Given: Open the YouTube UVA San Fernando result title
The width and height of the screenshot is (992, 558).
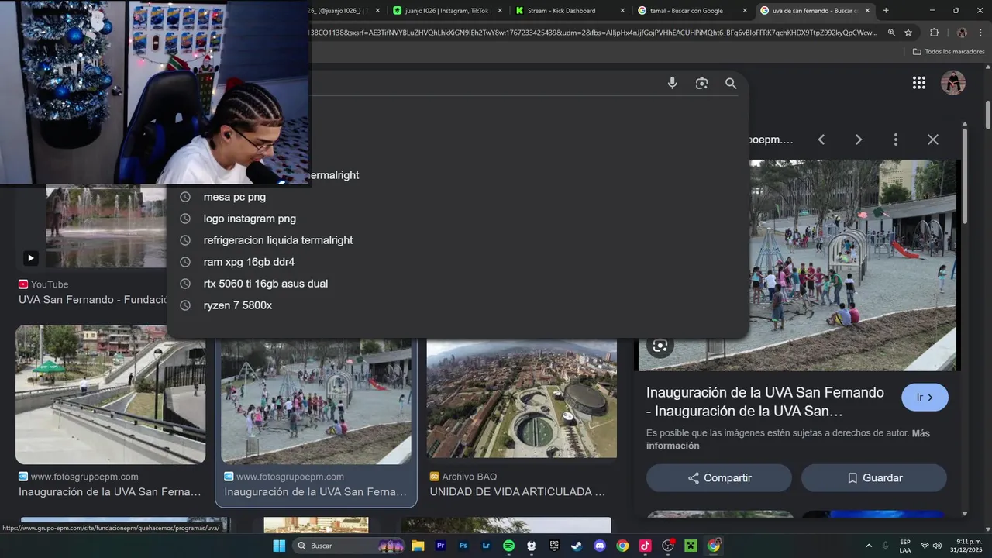Looking at the screenshot, I should (93, 300).
